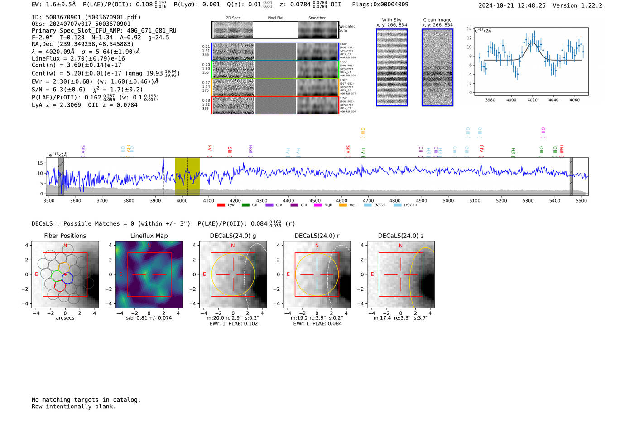Click the ID: 5003670901 (5003670901.pdf) line

click(86, 17)
